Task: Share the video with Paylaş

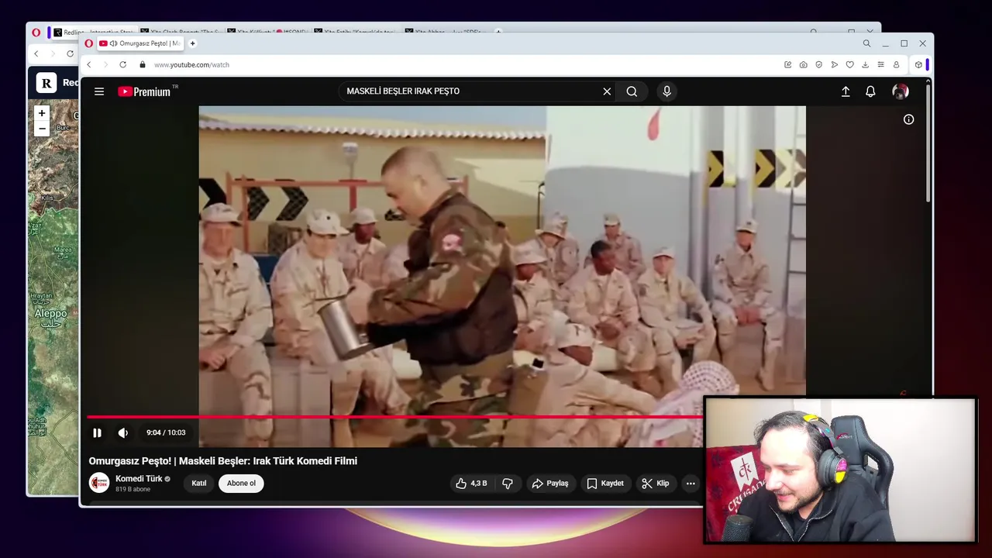Action: pyautogui.click(x=550, y=484)
